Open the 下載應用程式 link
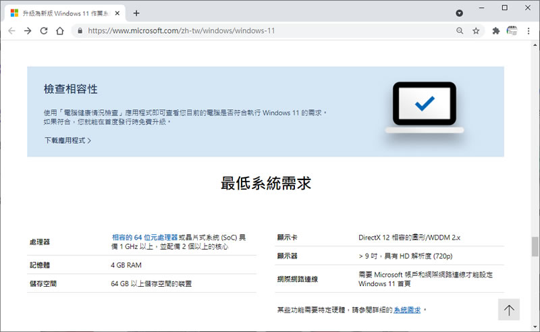Viewport: 540px width, 332px height. [x=67, y=140]
